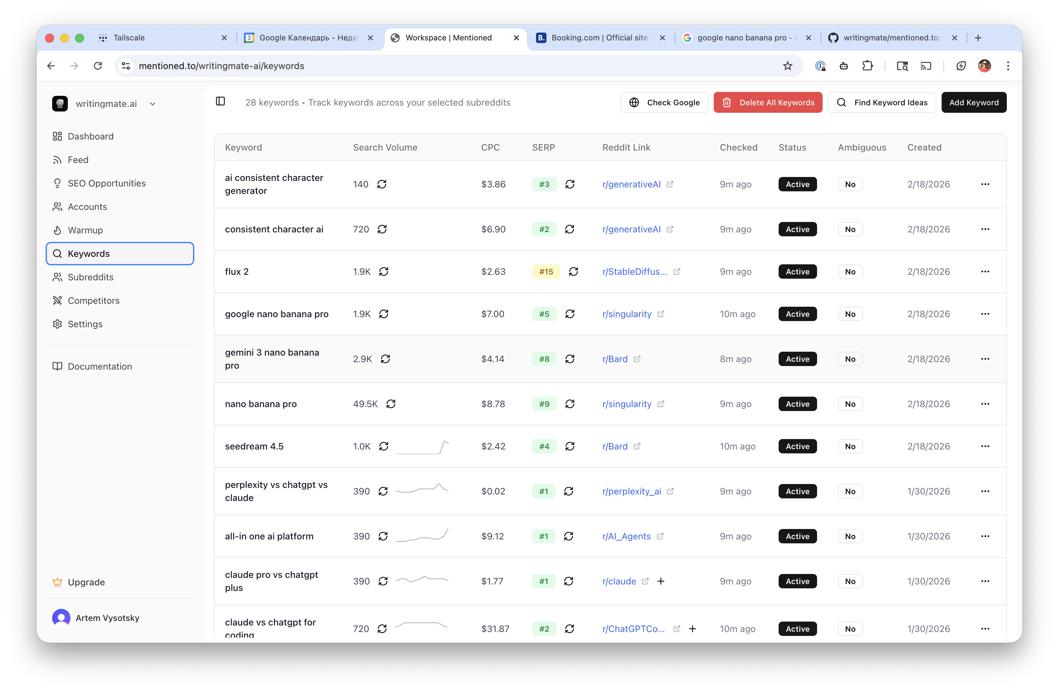Open row actions for seedream 4.5
The image size is (1059, 691).
pyautogui.click(x=985, y=446)
